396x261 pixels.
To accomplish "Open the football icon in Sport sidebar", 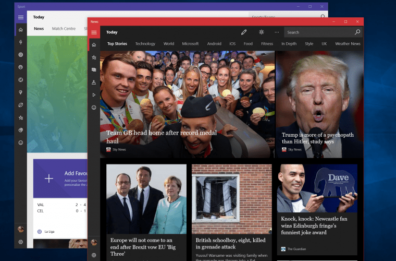I will (21, 55).
